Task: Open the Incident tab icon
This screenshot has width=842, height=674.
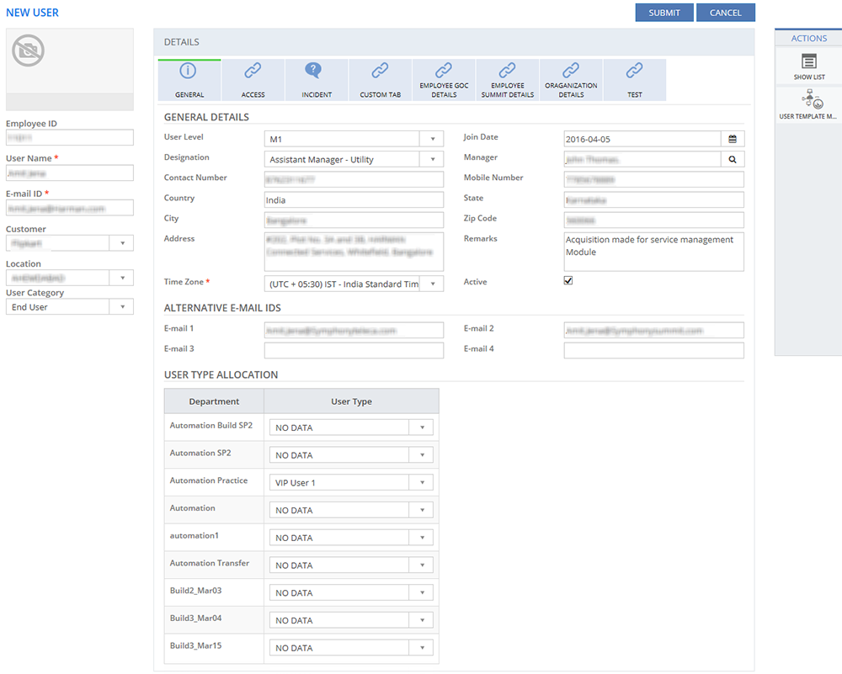Action: point(317,72)
